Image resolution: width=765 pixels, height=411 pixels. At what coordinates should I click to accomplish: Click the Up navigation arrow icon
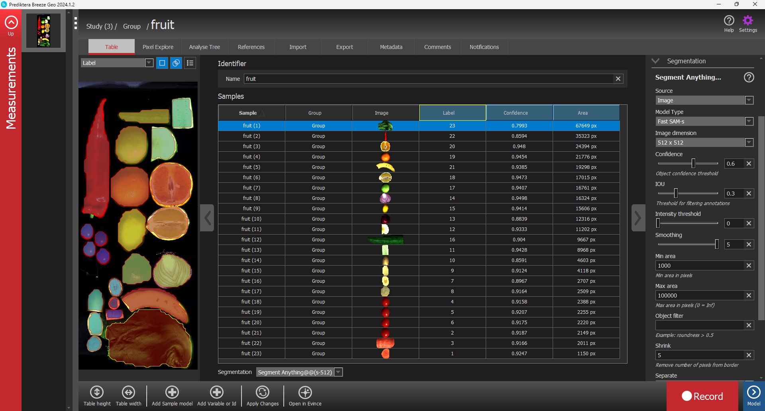point(11,23)
